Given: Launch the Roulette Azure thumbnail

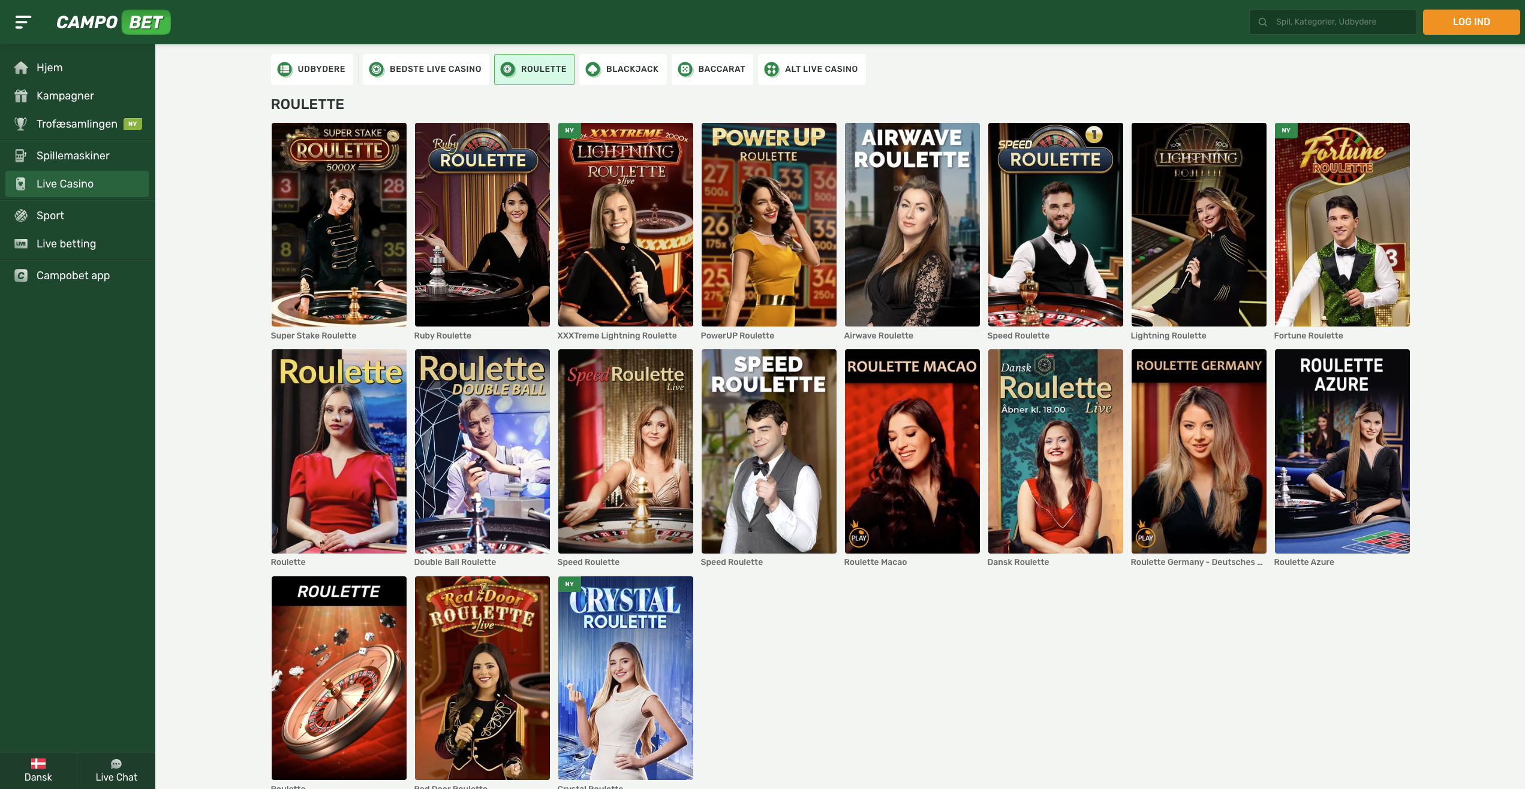Looking at the screenshot, I should 1342,452.
